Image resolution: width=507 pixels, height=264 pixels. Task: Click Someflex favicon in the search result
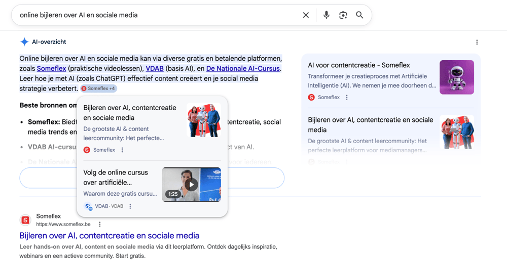(25, 220)
